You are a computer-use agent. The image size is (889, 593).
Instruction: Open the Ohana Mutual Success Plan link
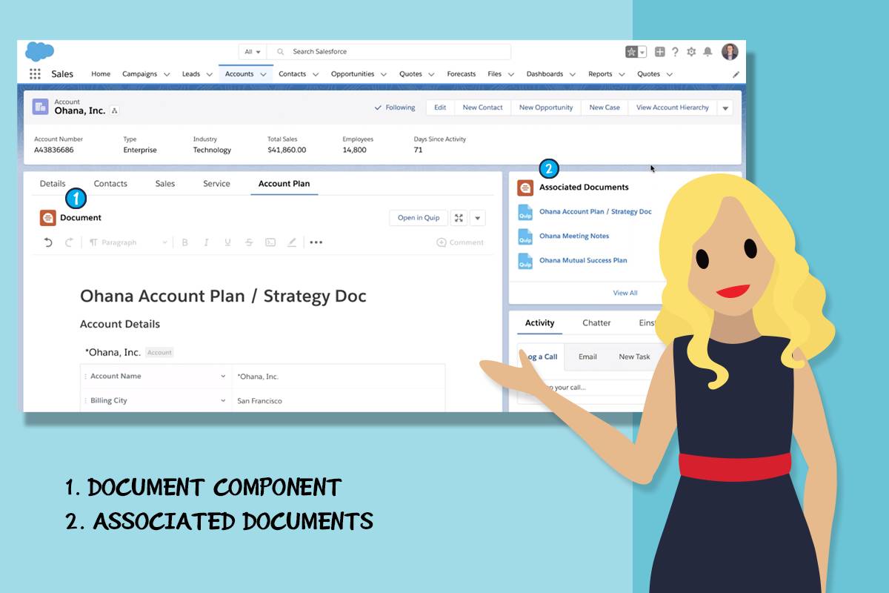coord(583,261)
